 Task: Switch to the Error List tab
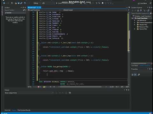pyautogui.click(x=7, y=110)
